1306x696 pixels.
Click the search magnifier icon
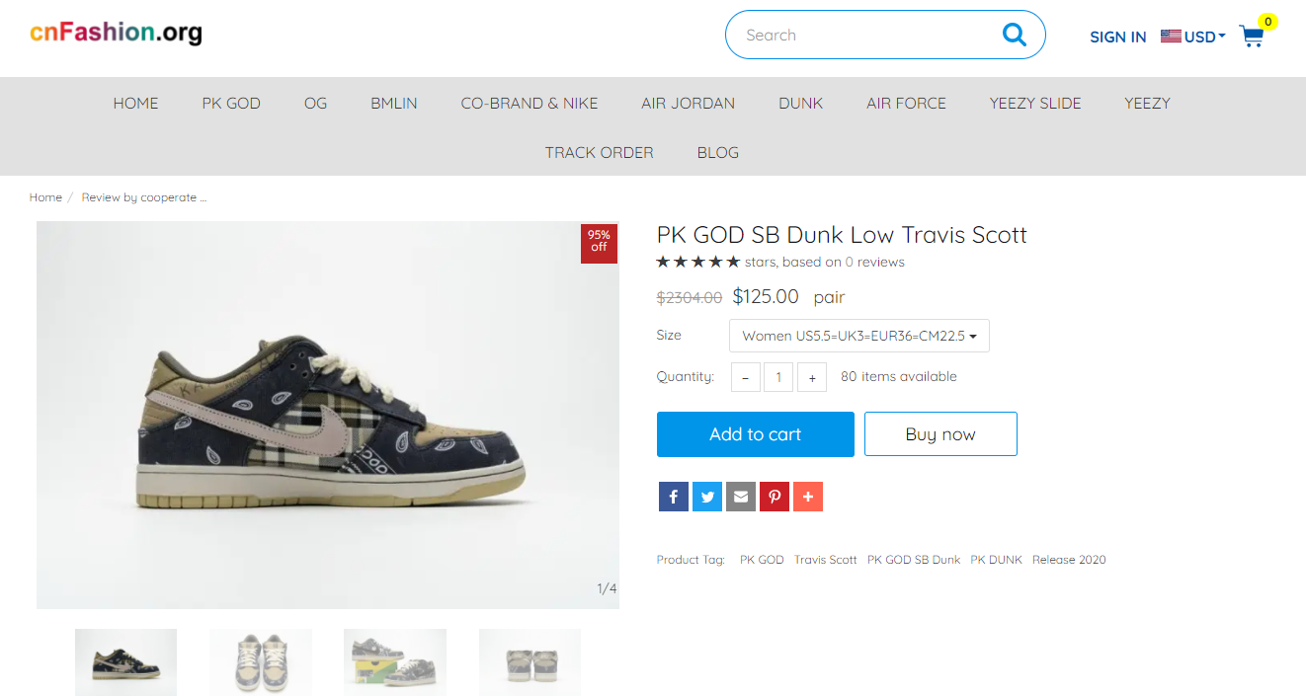point(1015,35)
